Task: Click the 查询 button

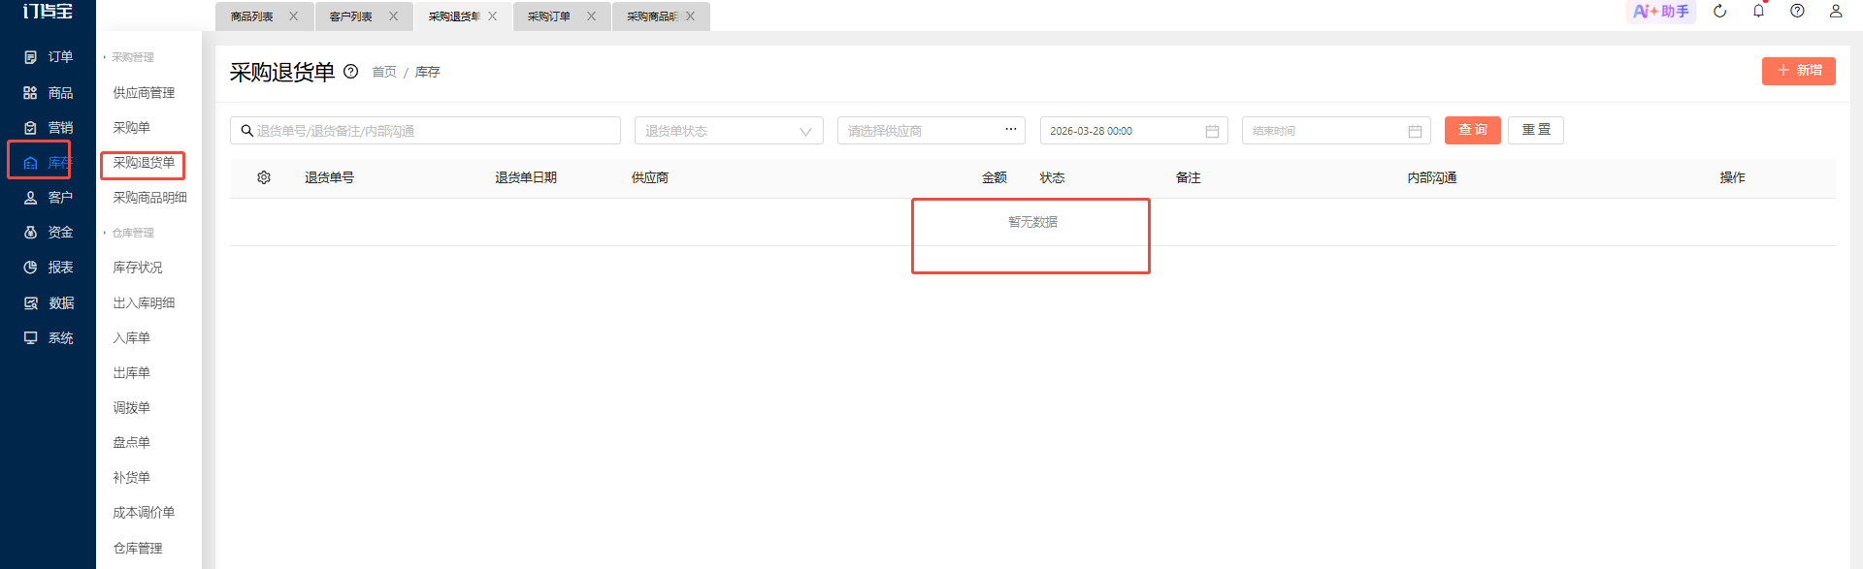Action: pyautogui.click(x=1473, y=130)
